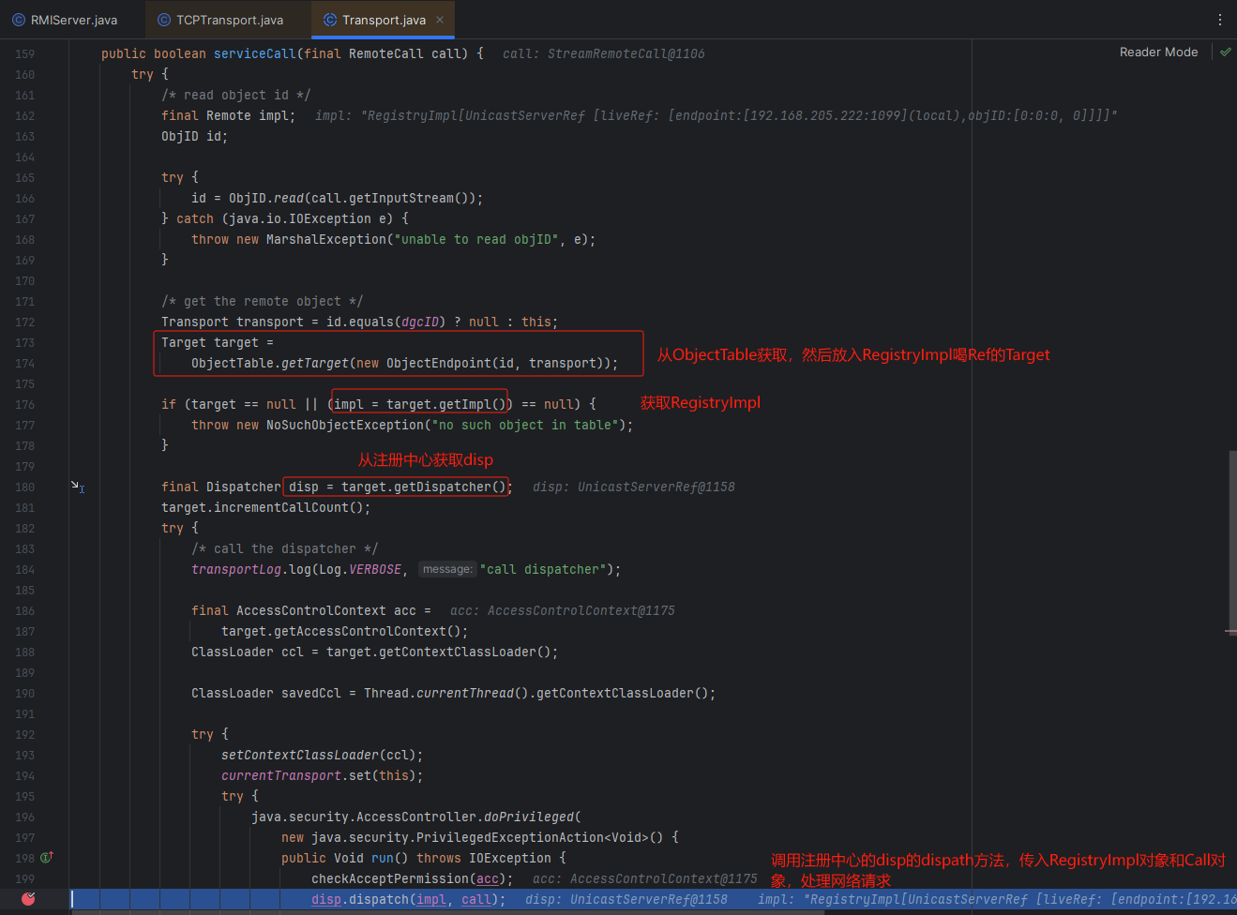Click the disp inline debug value at line 180
1237x915 pixels.
tap(633, 487)
